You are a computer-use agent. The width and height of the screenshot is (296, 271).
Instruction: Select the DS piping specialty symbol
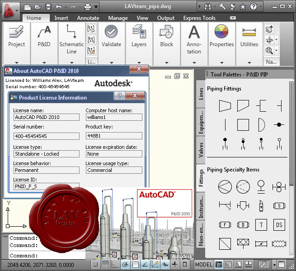pyautogui.click(x=279, y=225)
